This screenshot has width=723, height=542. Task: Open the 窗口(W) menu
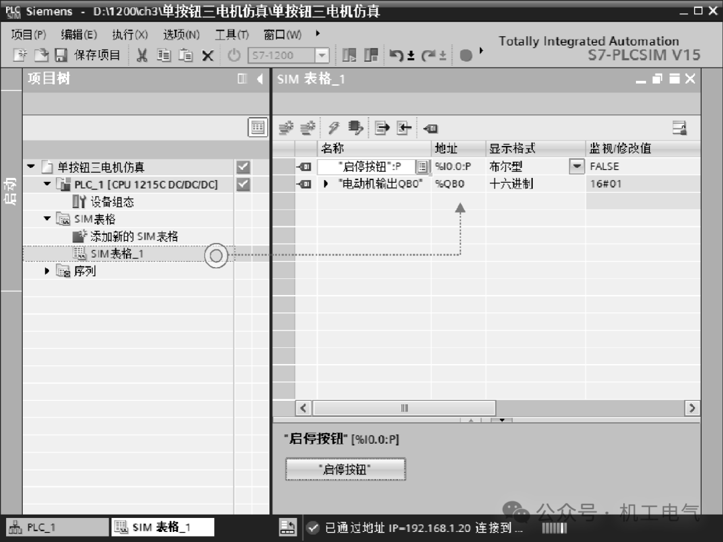pyautogui.click(x=283, y=35)
